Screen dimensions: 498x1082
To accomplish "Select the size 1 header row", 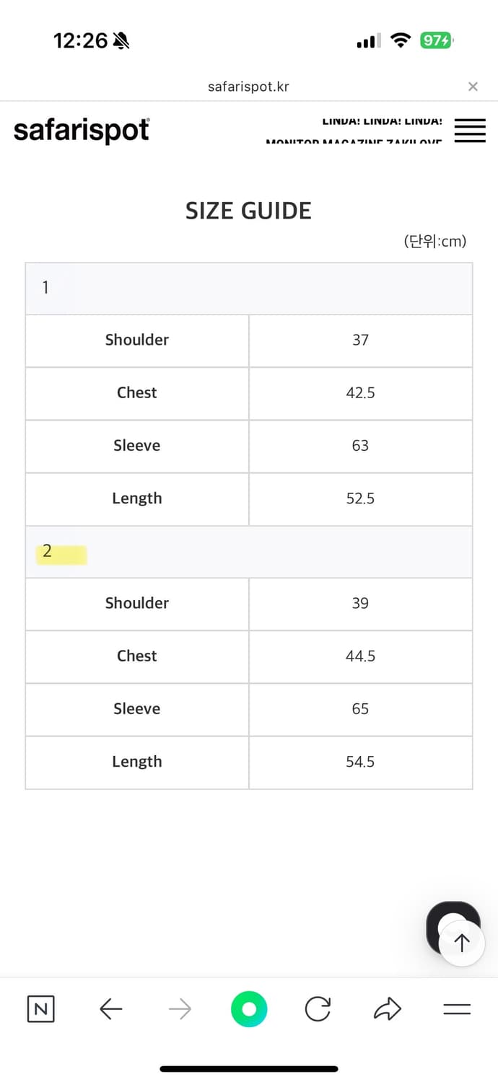I will (249, 288).
